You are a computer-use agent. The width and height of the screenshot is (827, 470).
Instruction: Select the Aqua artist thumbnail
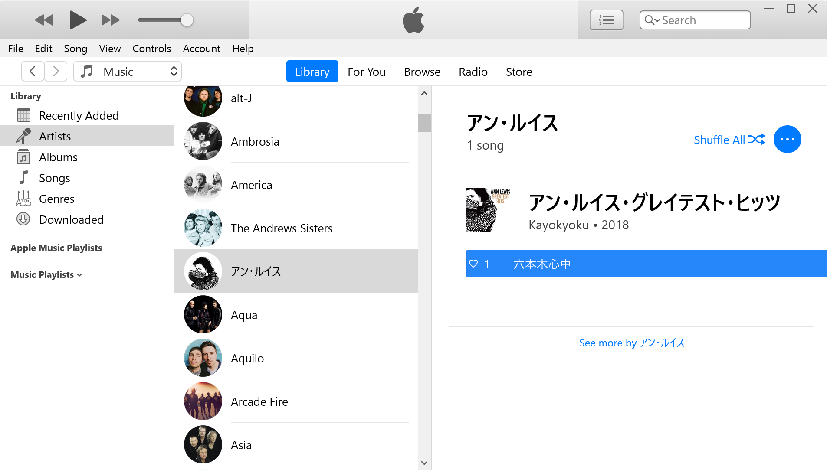click(x=203, y=314)
